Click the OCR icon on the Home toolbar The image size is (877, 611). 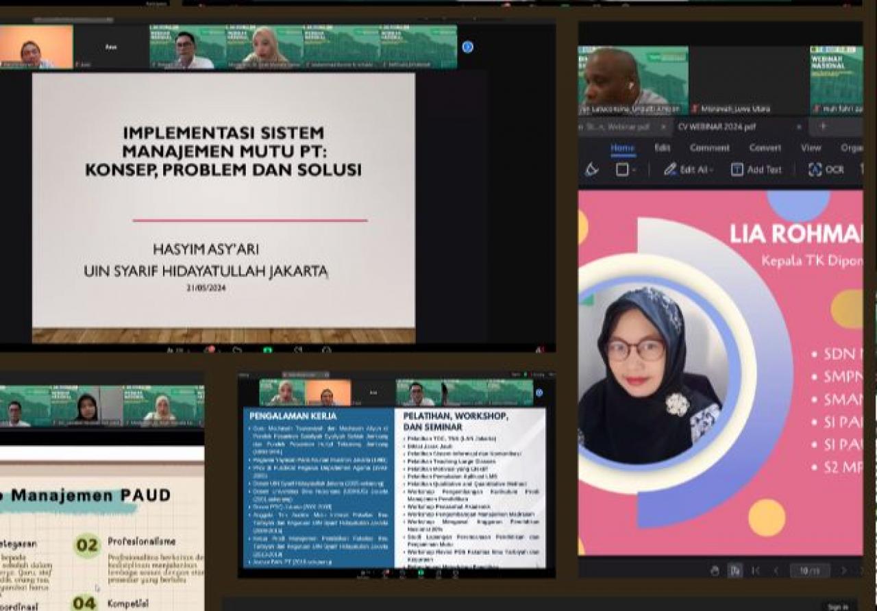815,169
